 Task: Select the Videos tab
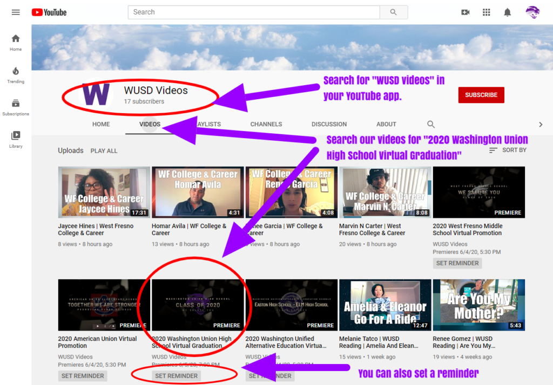(x=150, y=125)
